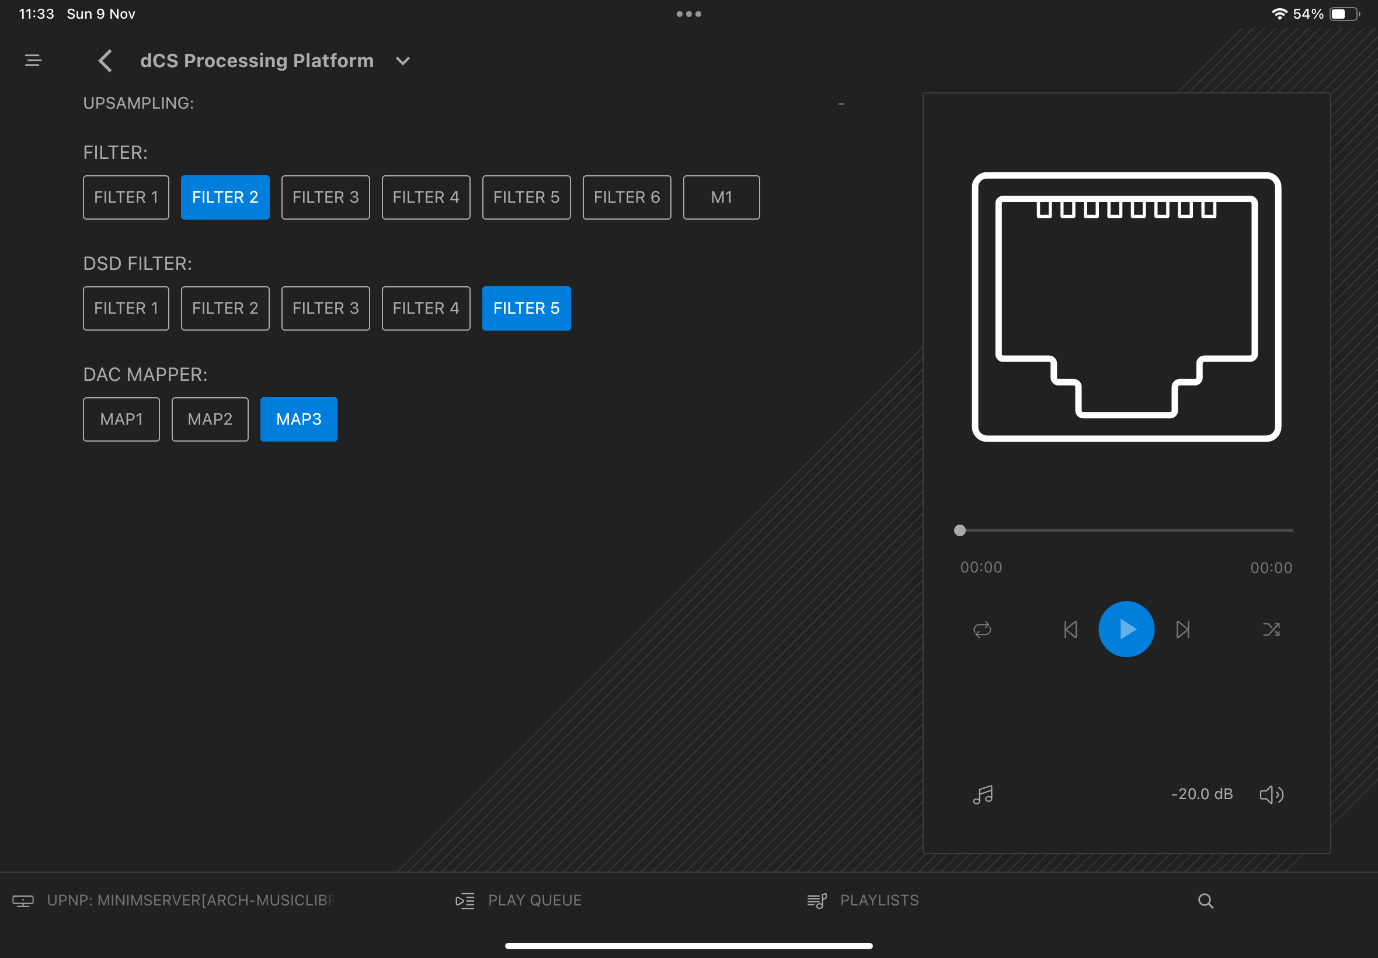Go back using the left chevron
Viewport: 1378px width, 958px height.
click(x=106, y=61)
